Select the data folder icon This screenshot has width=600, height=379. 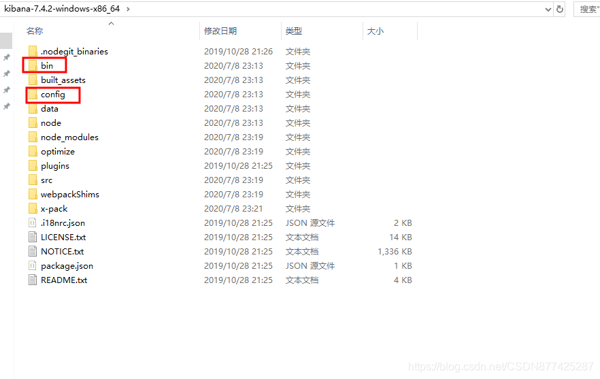pos(33,108)
